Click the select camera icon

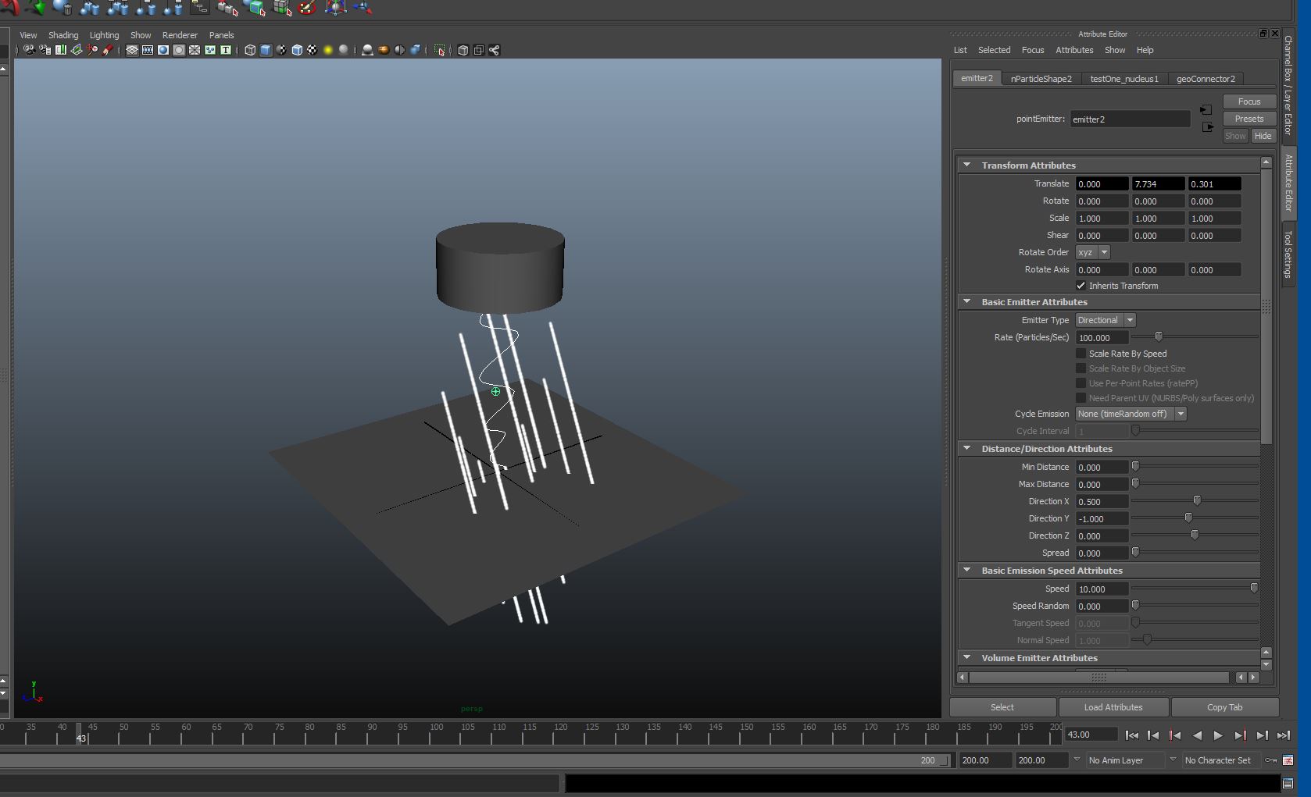click(x=29, y=50)
